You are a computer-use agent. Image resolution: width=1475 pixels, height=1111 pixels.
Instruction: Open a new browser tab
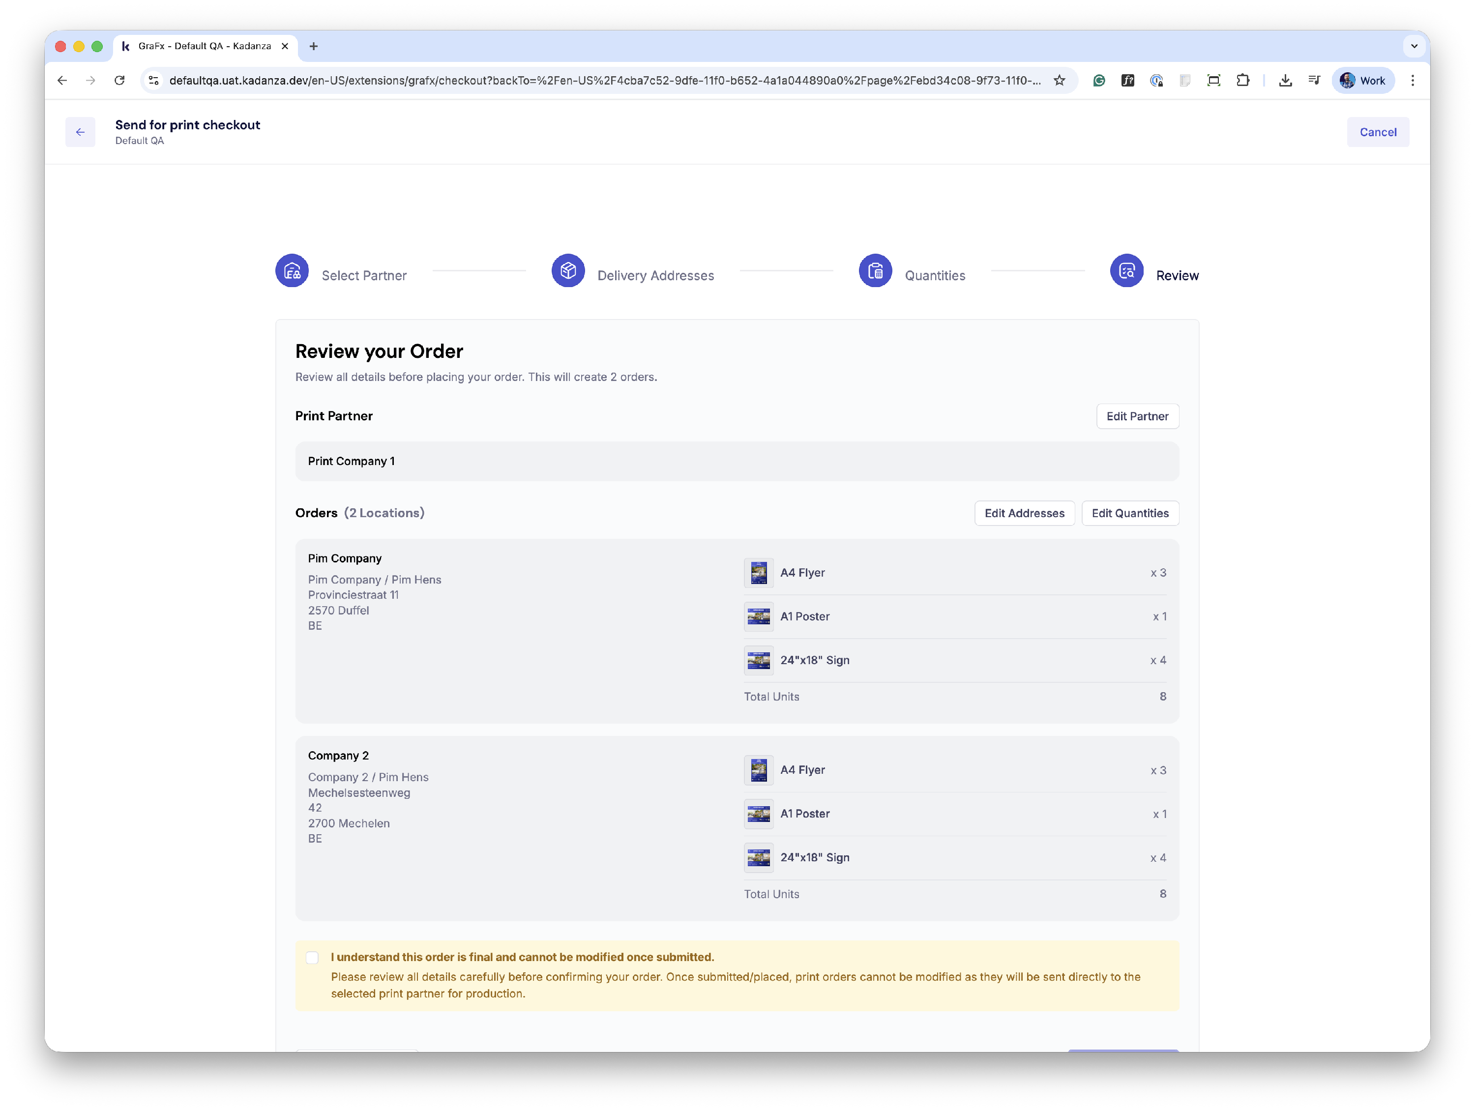[x=313, y=46]
